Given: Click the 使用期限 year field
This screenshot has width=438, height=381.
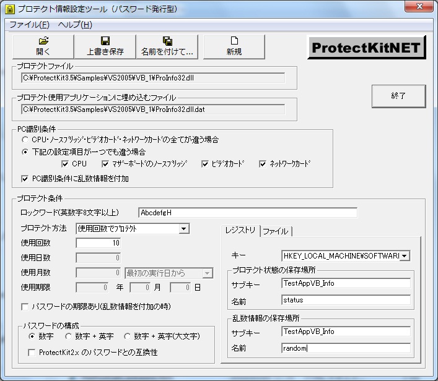Looking at the screenshot, I should point(92,288).
